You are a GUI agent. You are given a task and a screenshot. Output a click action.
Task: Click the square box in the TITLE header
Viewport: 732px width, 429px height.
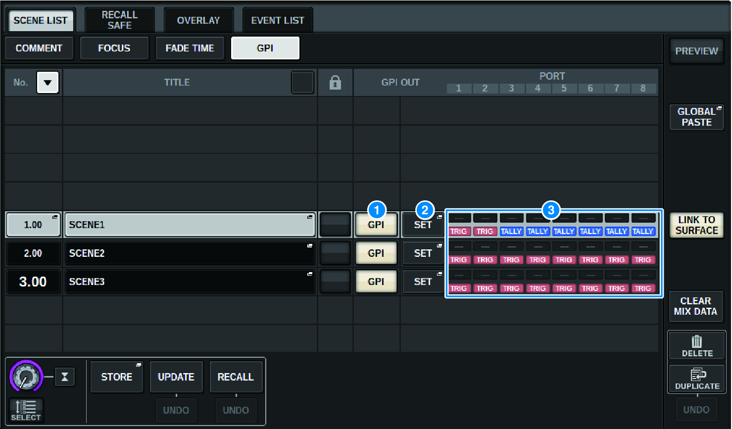[x=302, y=83]
